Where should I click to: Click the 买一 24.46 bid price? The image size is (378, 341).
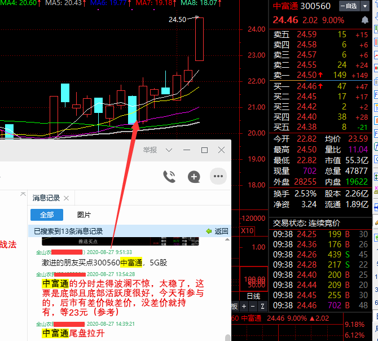tap(306, 86)
